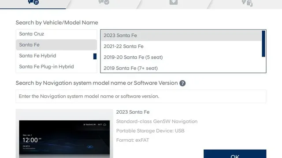Select Santa Fe in vehicle list

(56, 45)
